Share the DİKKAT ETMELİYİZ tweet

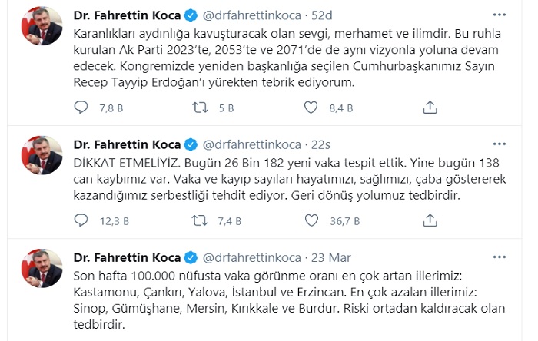click(431, 221)
